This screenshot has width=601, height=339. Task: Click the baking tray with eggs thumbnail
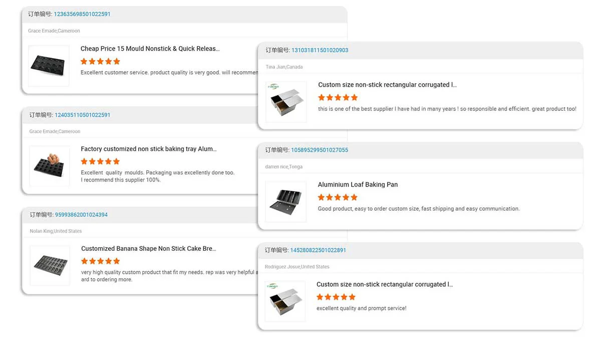point(49,166)
